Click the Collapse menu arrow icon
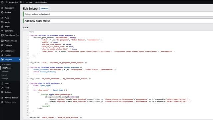Image resolution: width=213 pixels, height=120 pixels. [x=2, y=102]
